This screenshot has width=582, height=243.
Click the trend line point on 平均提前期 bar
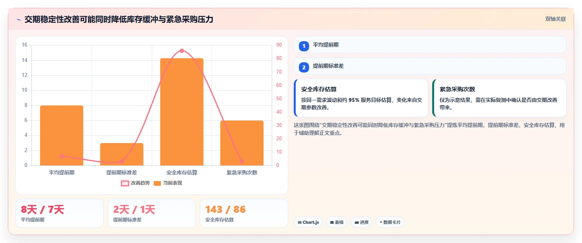[62, 156]
